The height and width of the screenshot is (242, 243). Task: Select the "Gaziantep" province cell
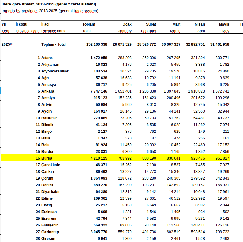coord(50,232)
